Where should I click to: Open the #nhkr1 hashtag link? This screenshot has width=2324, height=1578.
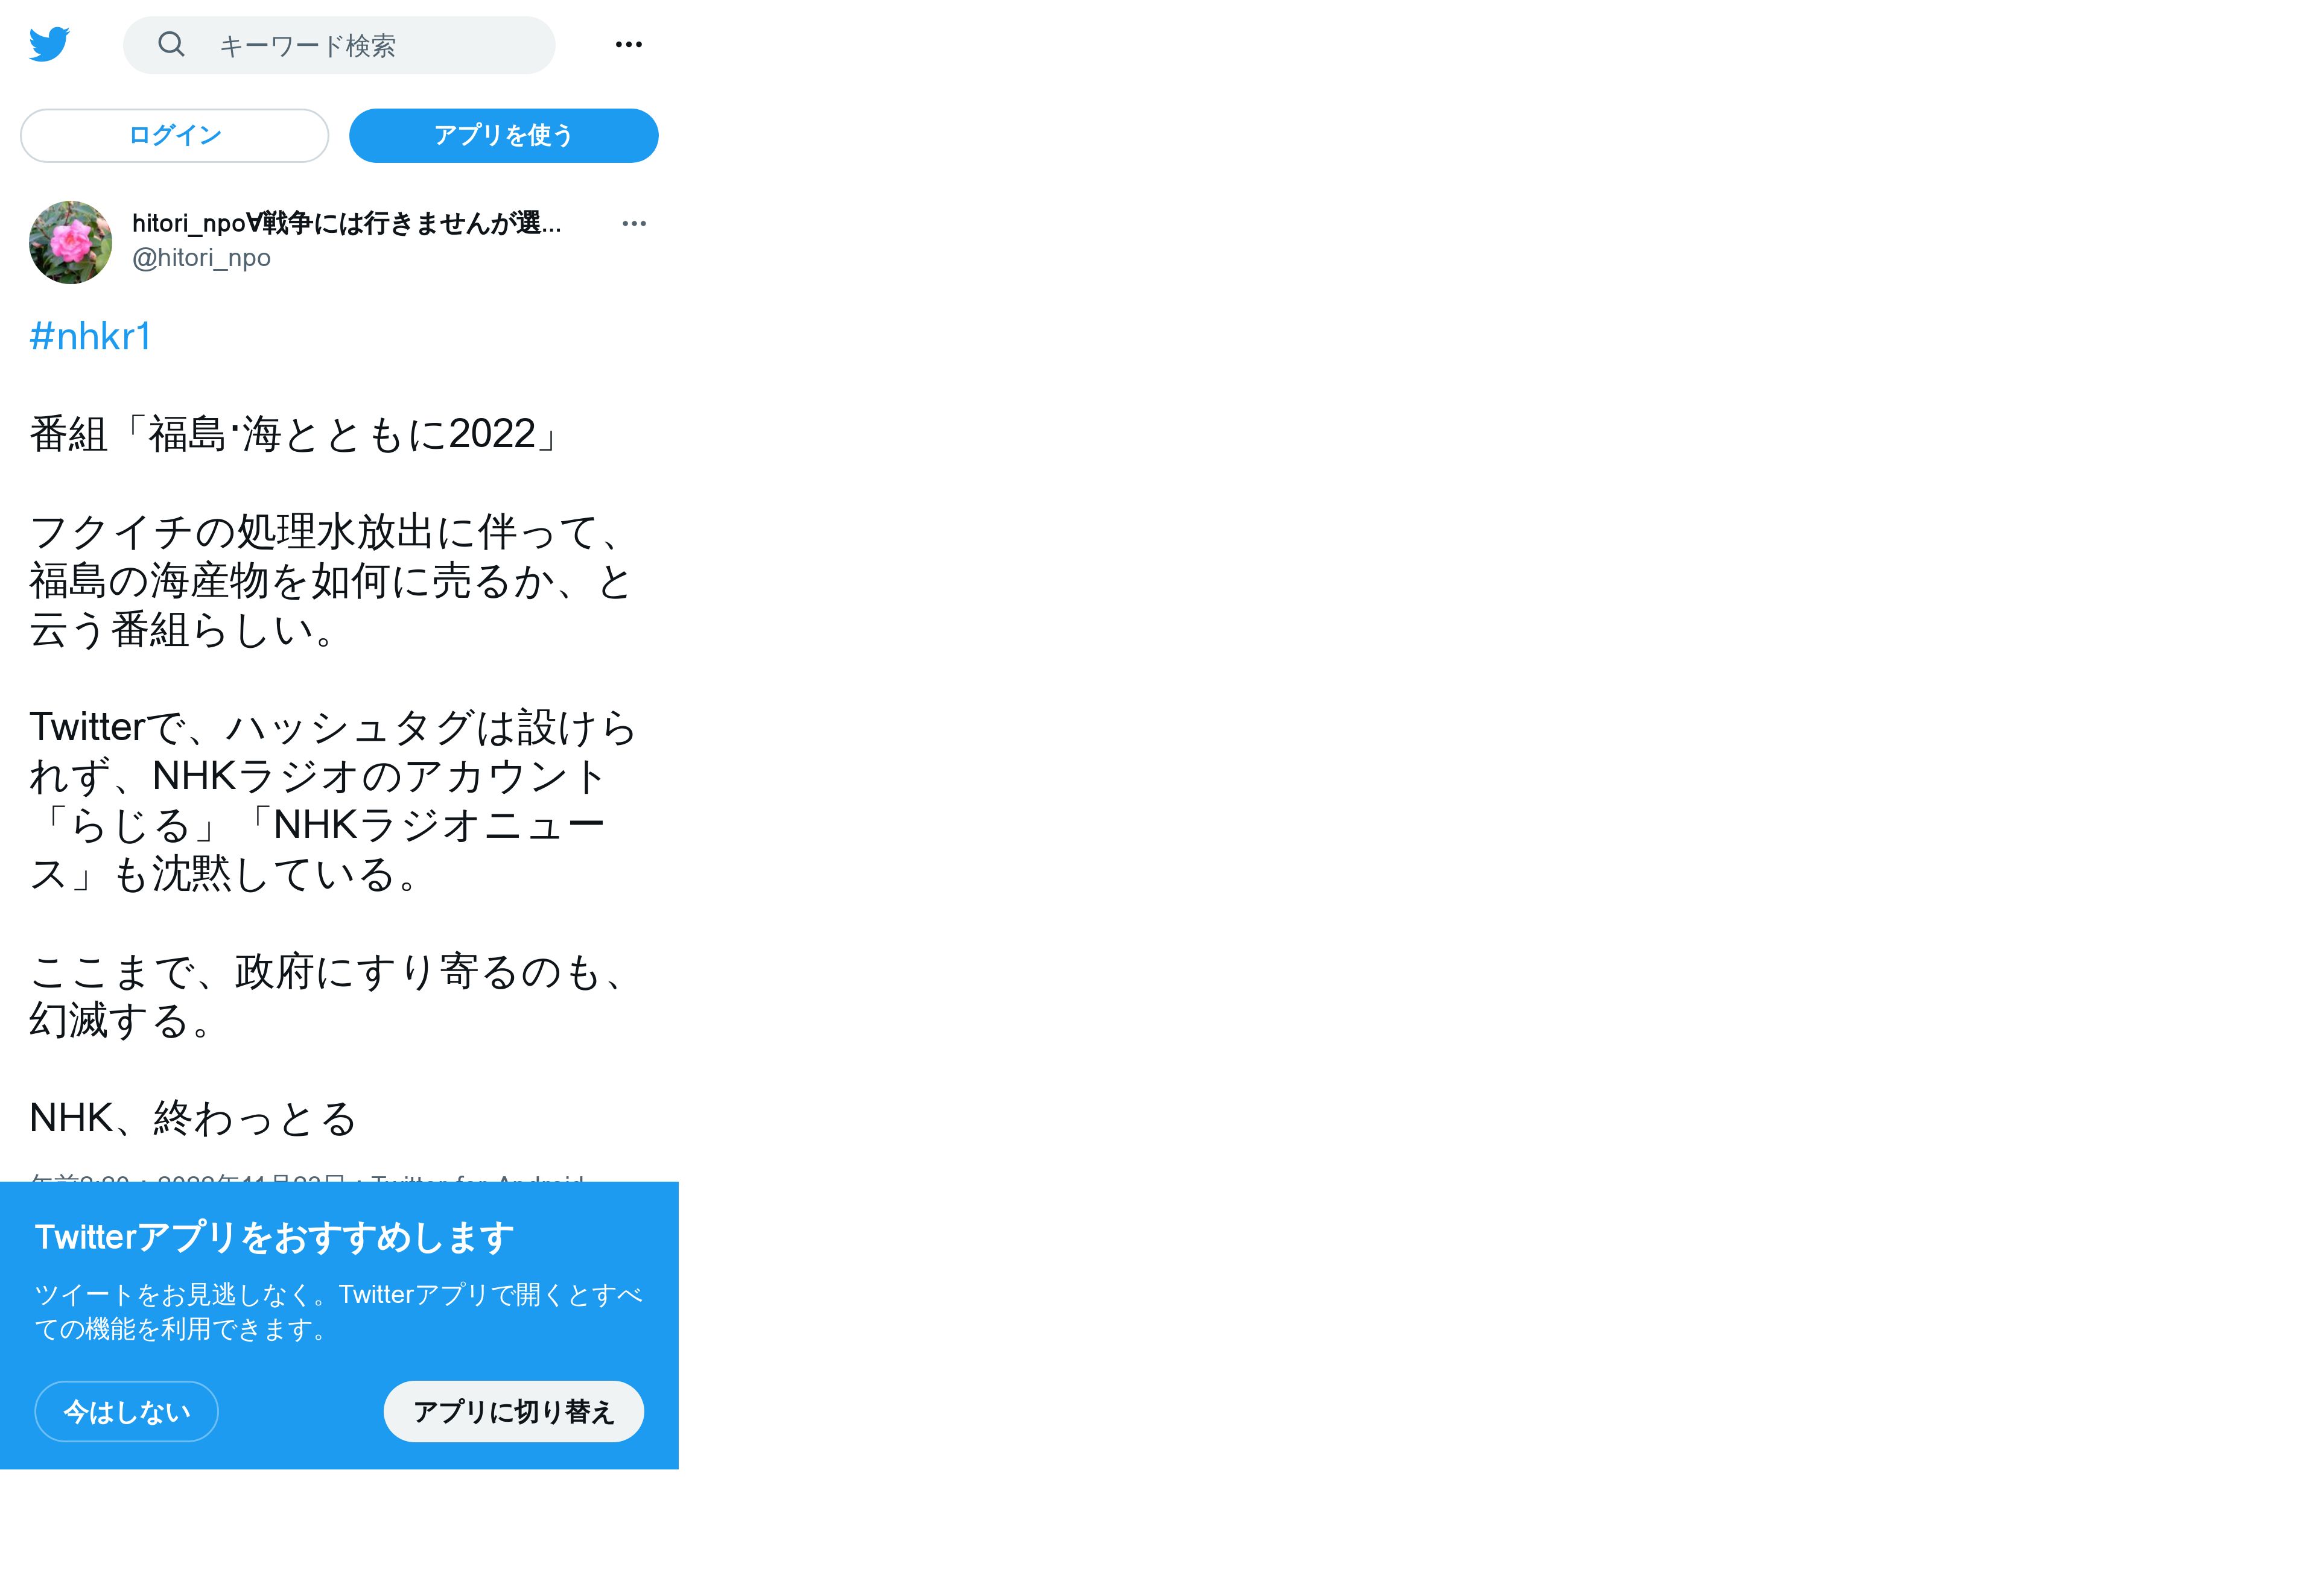coord(91,337)
